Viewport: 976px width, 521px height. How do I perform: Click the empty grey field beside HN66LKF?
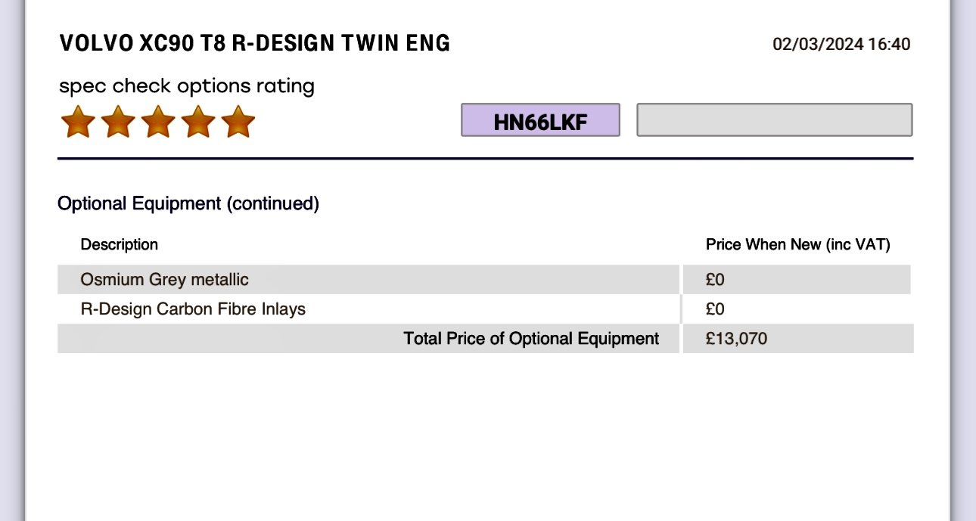775,120
